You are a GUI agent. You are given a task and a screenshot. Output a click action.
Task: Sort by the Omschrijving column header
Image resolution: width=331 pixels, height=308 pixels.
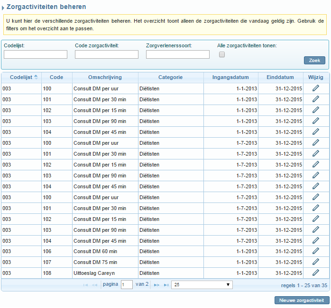(105, 77)
